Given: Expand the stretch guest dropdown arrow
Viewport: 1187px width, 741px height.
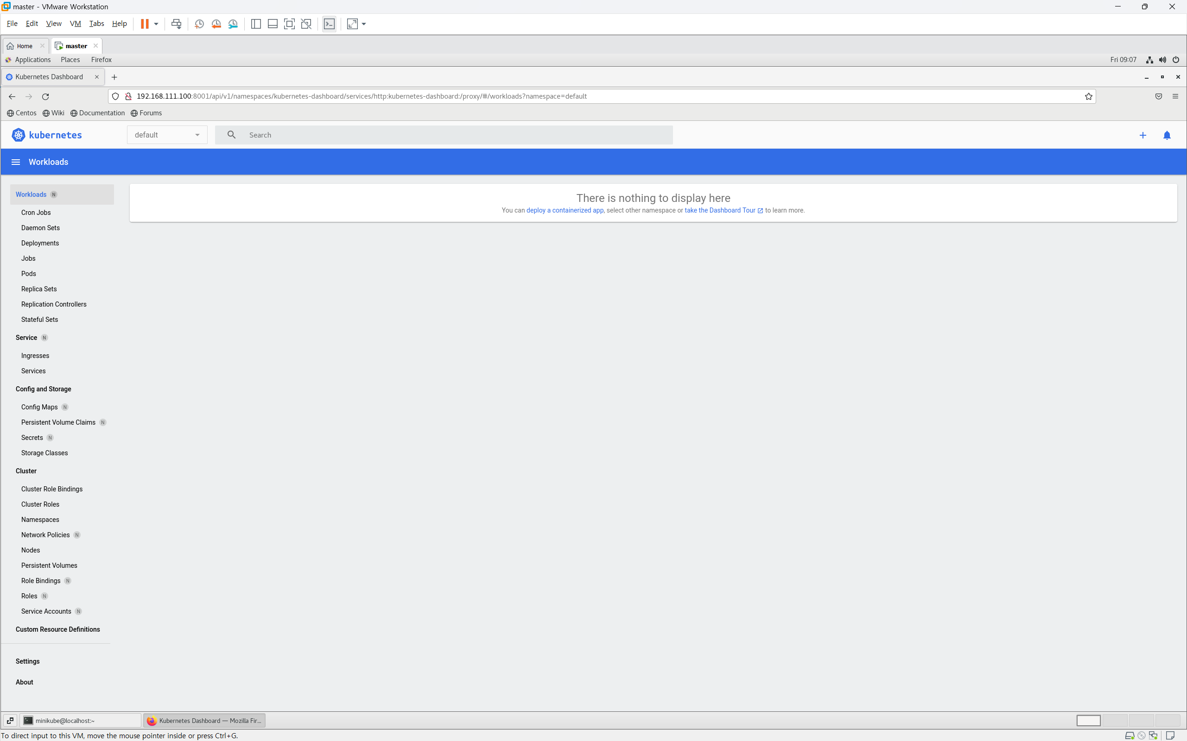Looking at the screenshot, I should point(364,24).
